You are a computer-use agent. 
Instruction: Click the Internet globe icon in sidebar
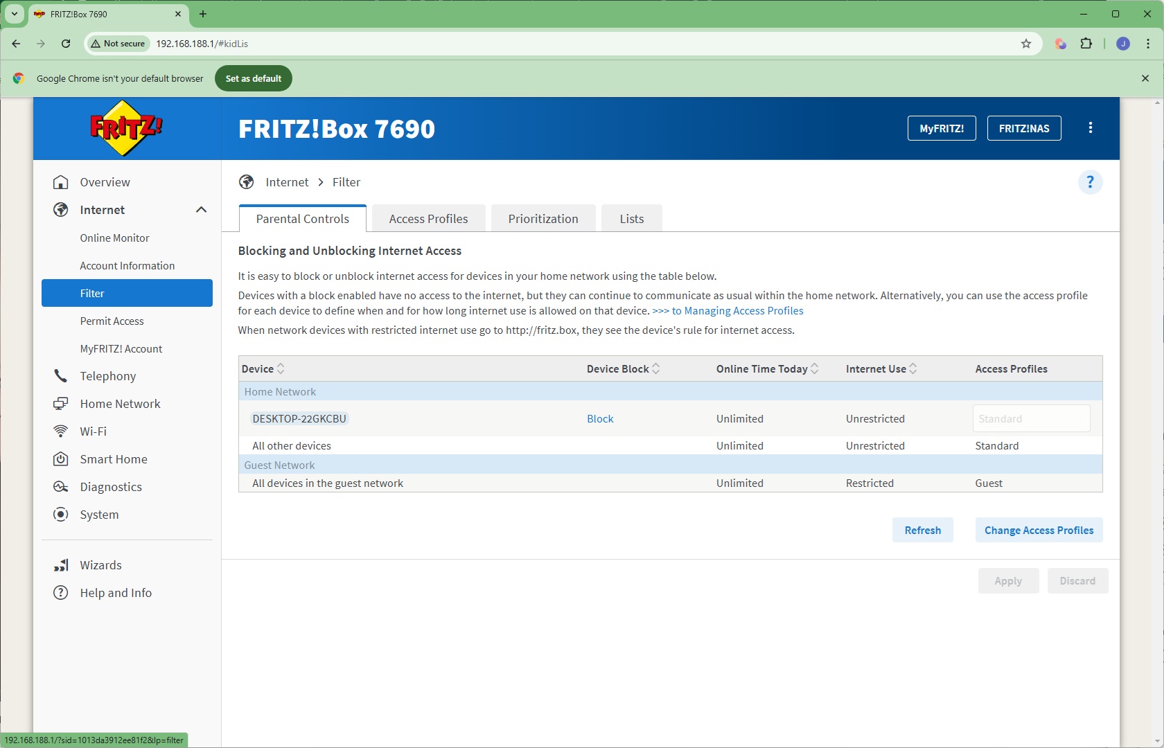coord(61,210)
